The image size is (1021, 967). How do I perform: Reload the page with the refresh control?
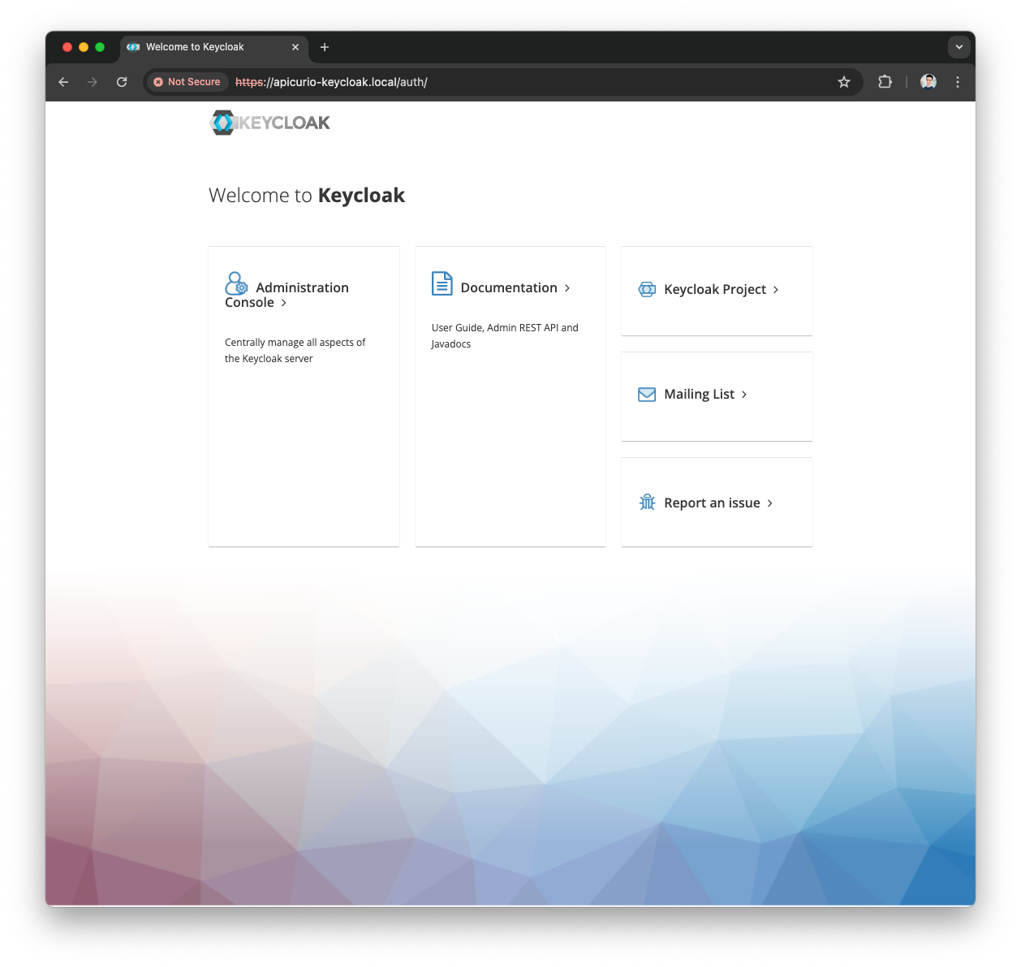coord(122,82)
